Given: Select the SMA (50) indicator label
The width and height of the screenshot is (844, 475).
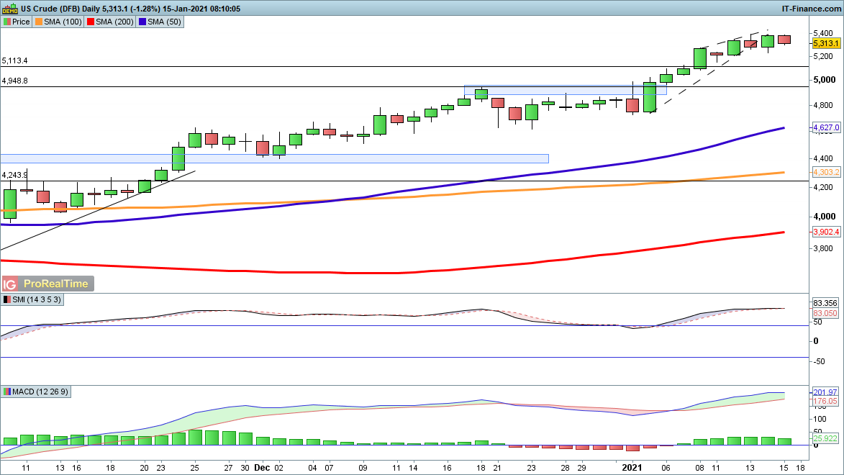Looking at the screenshot, I should pyautogui.click(x=165, y=22).
